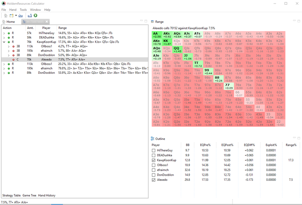Image resolution: width=302 pixels, height=205 pixels.
Task: Toggle HiThereGuy checkbox in Outline
Action: 154,151
